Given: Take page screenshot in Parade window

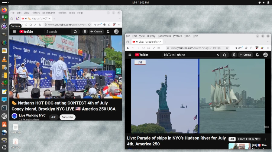Looking at the screenshot, I should [x=159, y=48].
